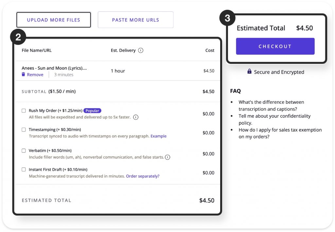Click Paste More URLs button
The height and width of the screenshot is (232, 335).
click(x=135, y=20)
